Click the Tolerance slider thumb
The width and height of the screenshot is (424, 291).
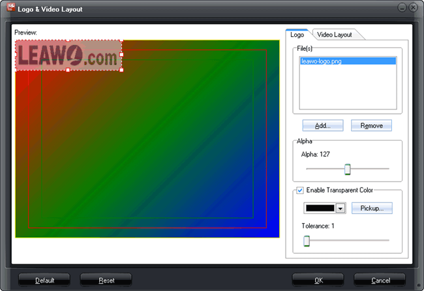click(x=307, y=241)
